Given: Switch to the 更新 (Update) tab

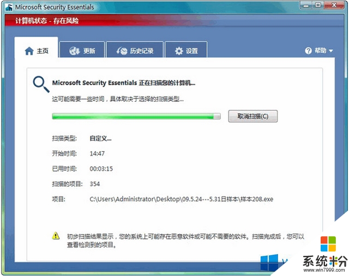Looking at the screenshot, I should (x=82, y=50).
